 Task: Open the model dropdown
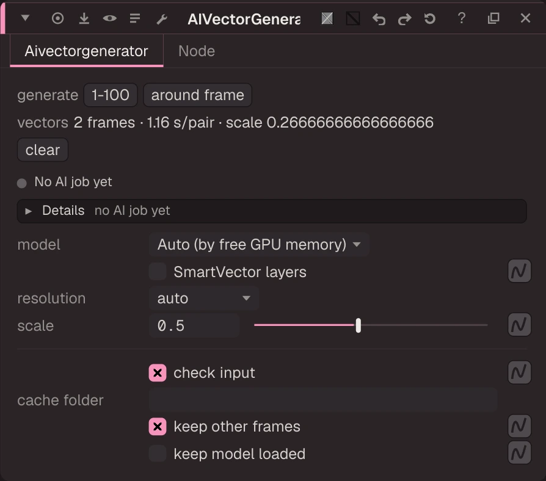[259, 245]
